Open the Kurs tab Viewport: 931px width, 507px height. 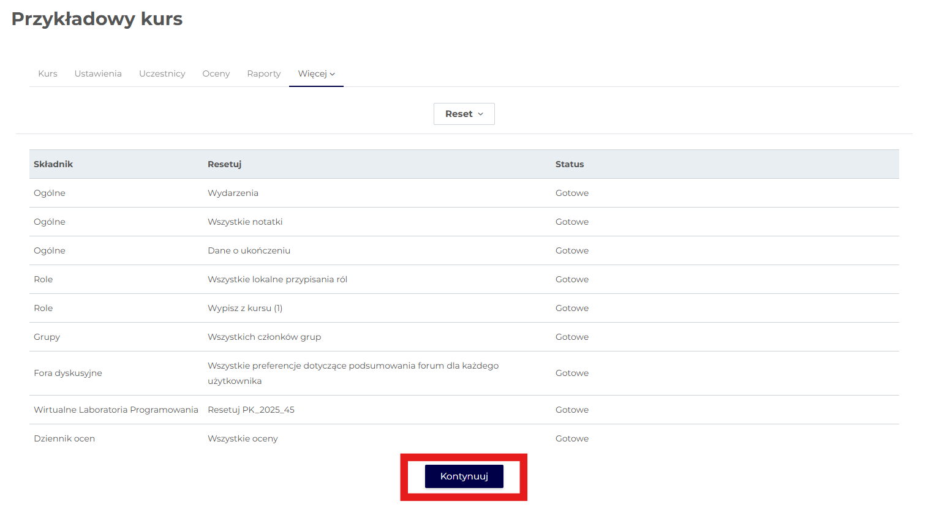[48, 73]
